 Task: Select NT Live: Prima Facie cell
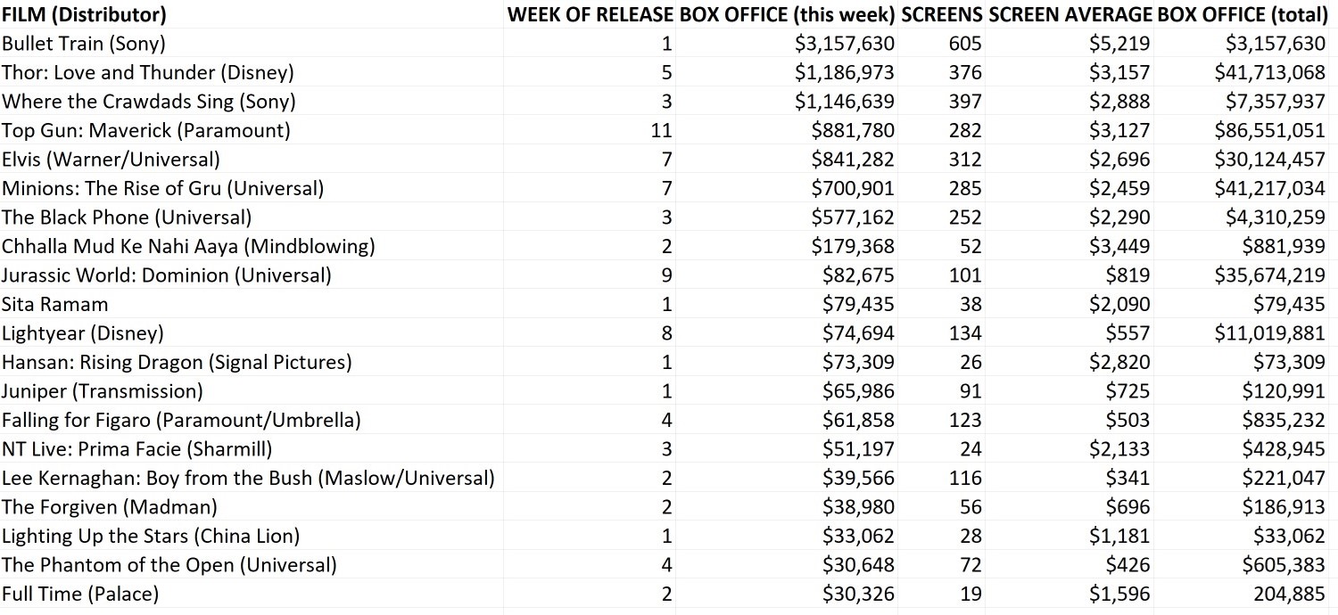coord(137,449)
